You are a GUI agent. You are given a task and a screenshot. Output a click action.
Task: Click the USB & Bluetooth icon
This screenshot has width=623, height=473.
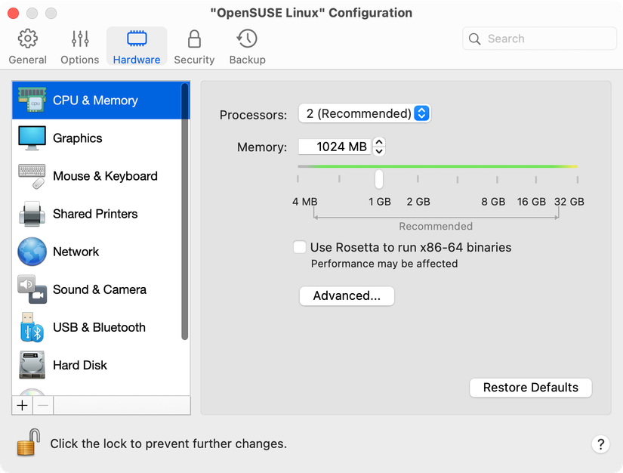(32, 327)
